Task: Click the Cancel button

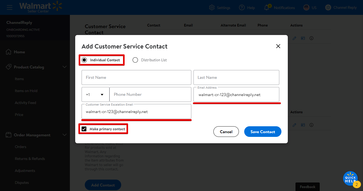Action: point(226,132)
